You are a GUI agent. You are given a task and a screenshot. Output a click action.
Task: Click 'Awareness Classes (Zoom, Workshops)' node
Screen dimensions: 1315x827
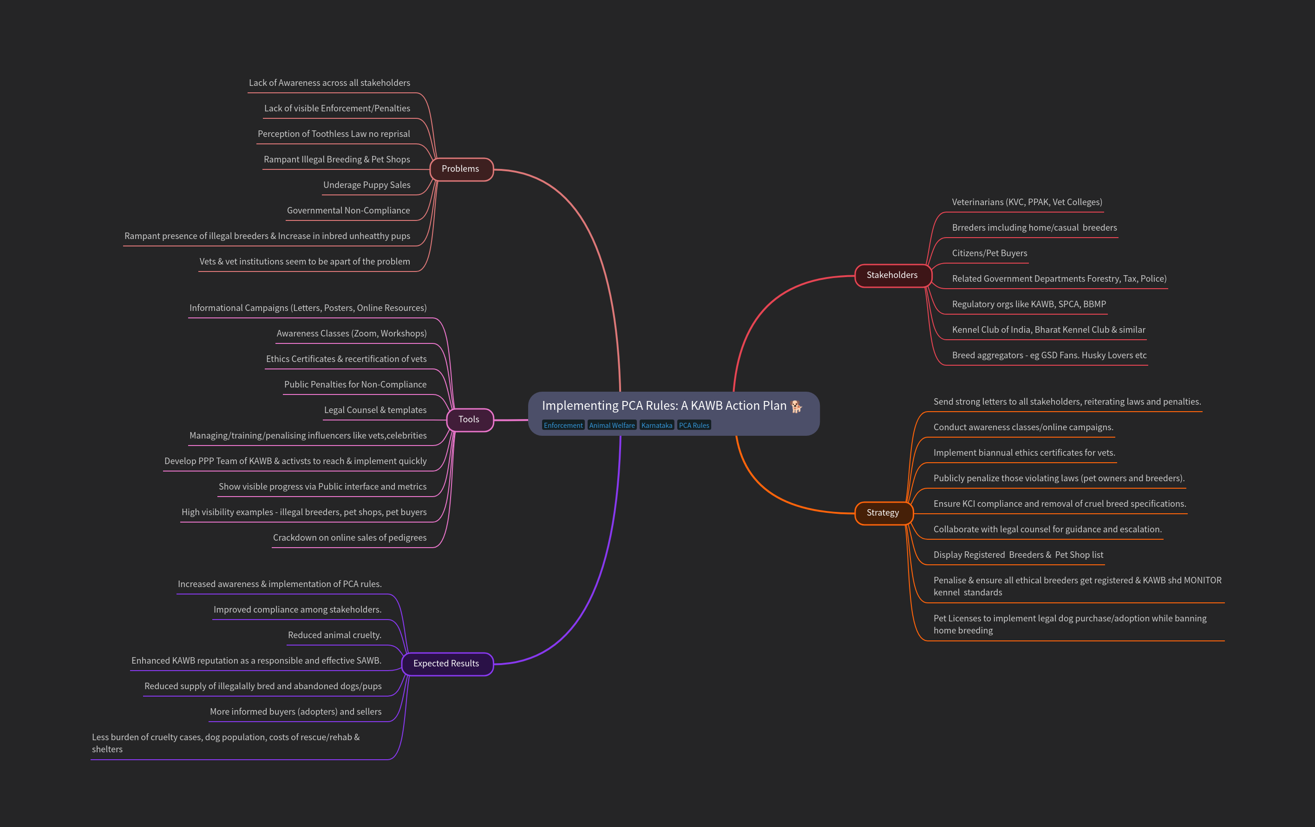tap(351, 333)
